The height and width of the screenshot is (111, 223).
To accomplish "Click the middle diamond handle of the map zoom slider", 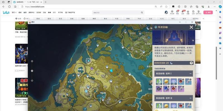I will (x=32, y=71).
